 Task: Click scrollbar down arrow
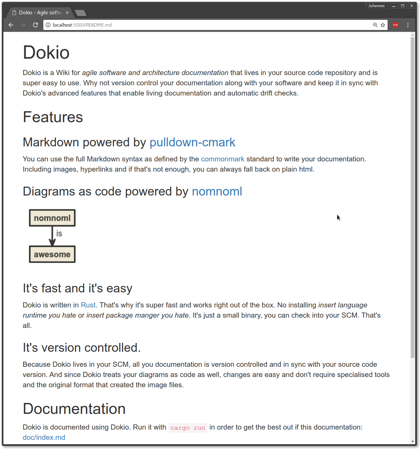[x=413, y=441]
